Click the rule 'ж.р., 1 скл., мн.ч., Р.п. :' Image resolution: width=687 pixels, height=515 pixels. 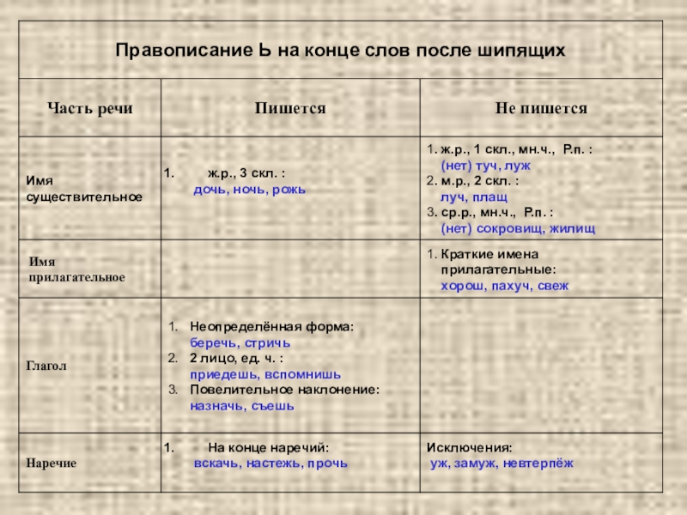point(516,149)
